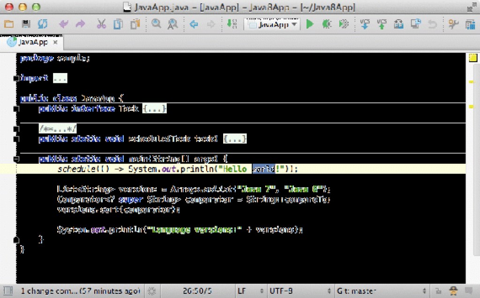
Task: Click the 'public class JavaApp' declaration
Action: pos(72,98)
